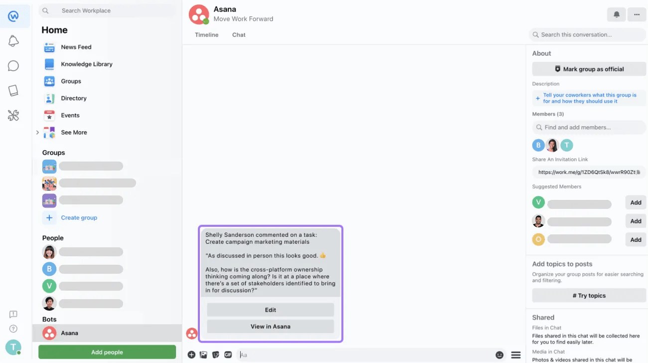This screenshot has height=363, width=648.
Task: Mute conversation using the bell button
Action: [x=616, y=14]
